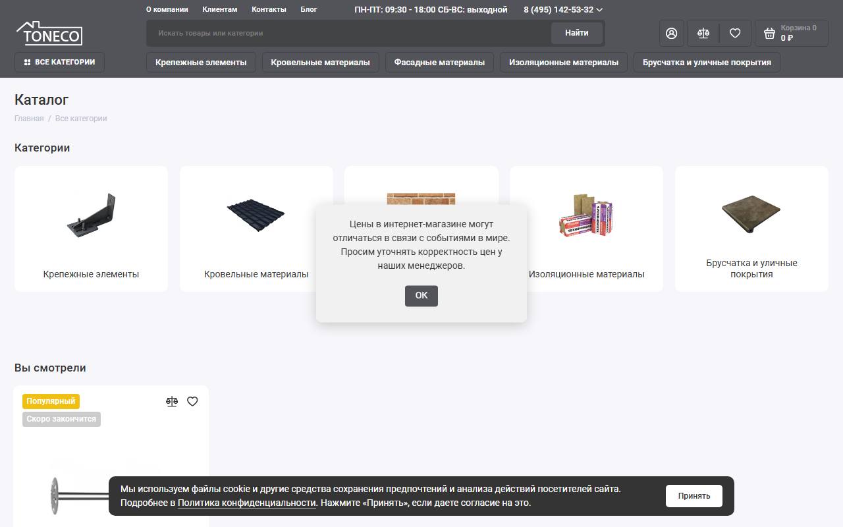Open the favorites heart icon in header
This screenshot has width=843, height=527.
click(x=735, y=33)
